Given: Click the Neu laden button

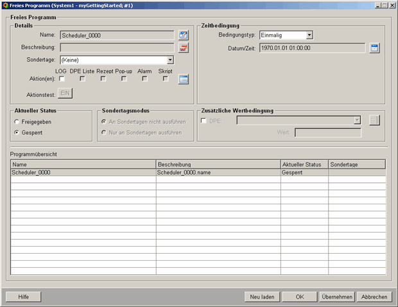Looking at the screenshot, I should click(x=263, y=297).
